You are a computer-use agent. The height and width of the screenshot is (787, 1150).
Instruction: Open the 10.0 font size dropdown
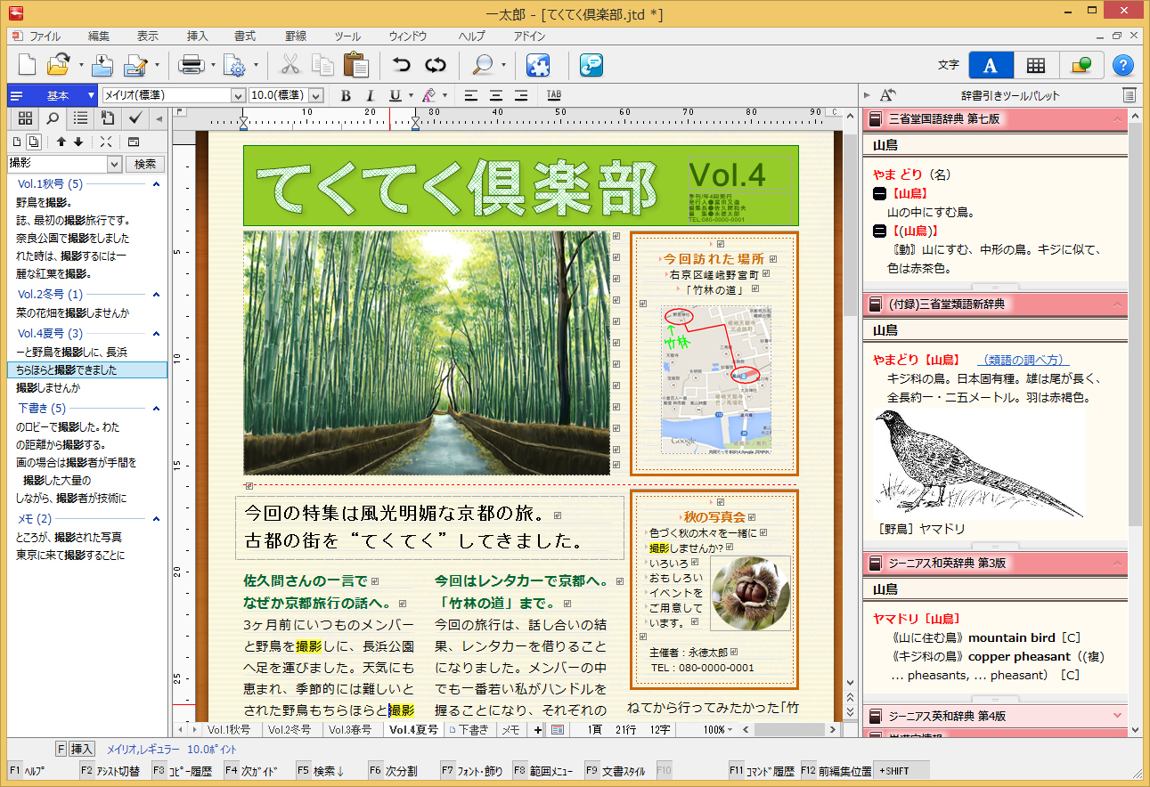316,95
